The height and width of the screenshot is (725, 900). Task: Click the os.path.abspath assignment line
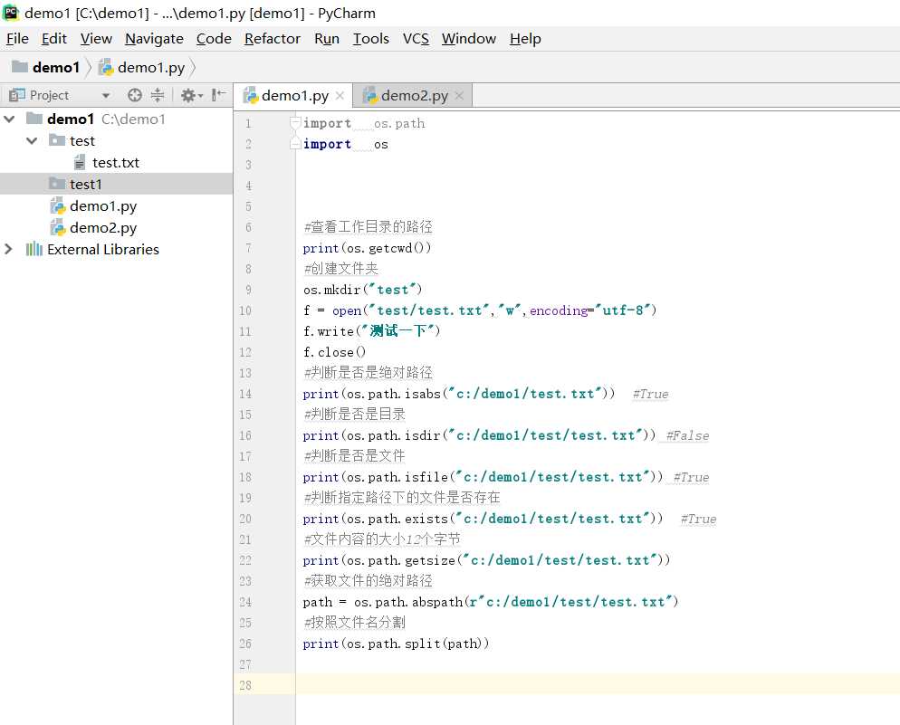coord(491,602)
